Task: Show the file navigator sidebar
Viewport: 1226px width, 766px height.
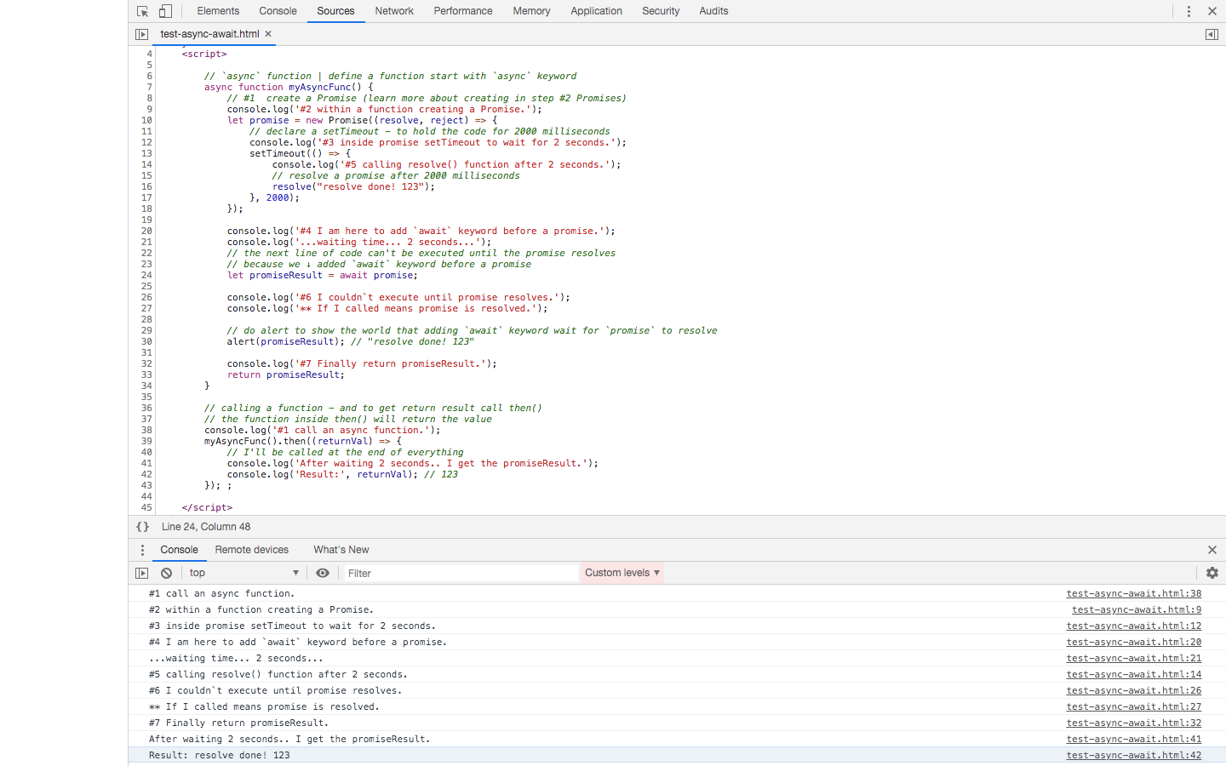Action: point(141,34)
